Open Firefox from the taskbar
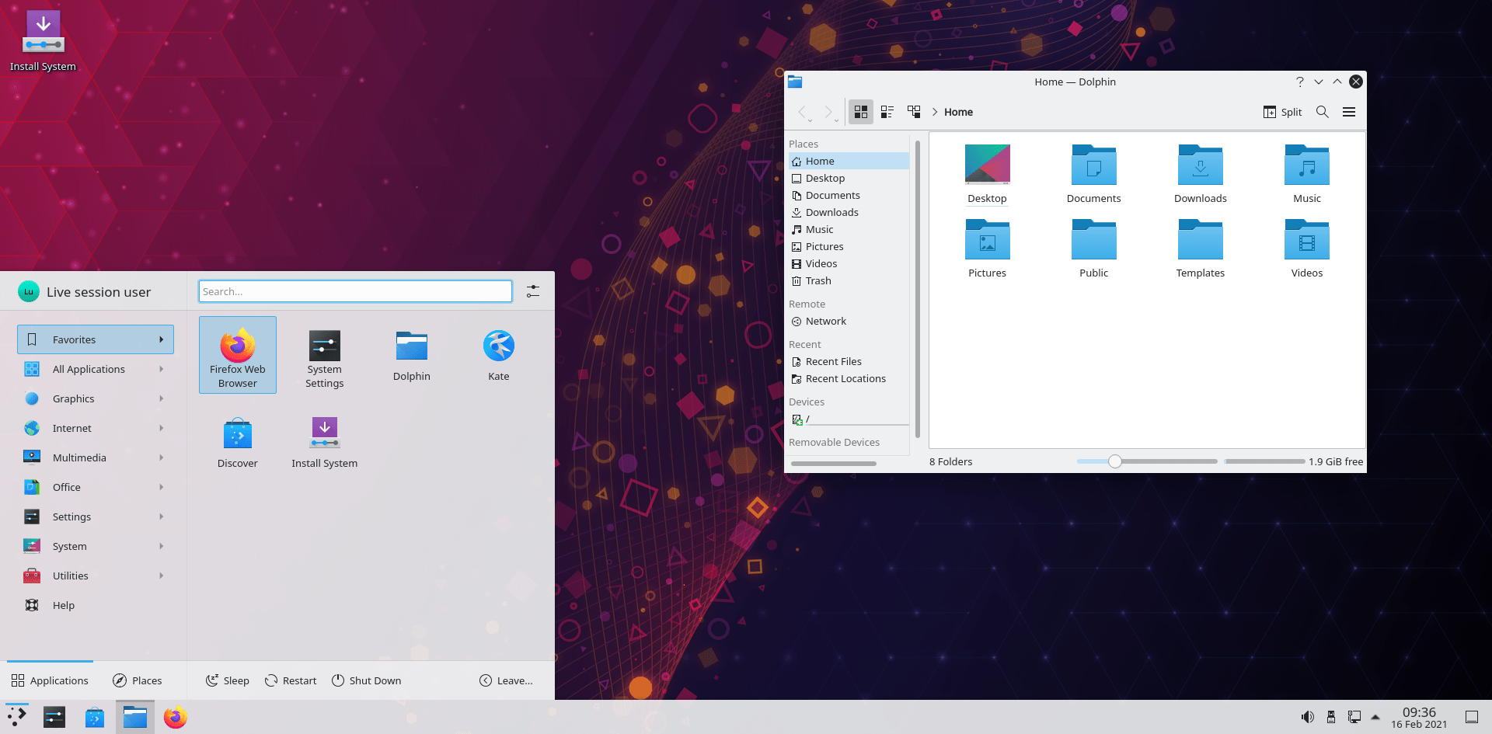This screenshot has height=734, width=1492. (x=175, y=716)
